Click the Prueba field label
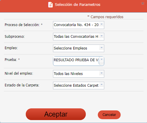The height and width of the screenshot is (123, 147). click(x=12, y=60)
